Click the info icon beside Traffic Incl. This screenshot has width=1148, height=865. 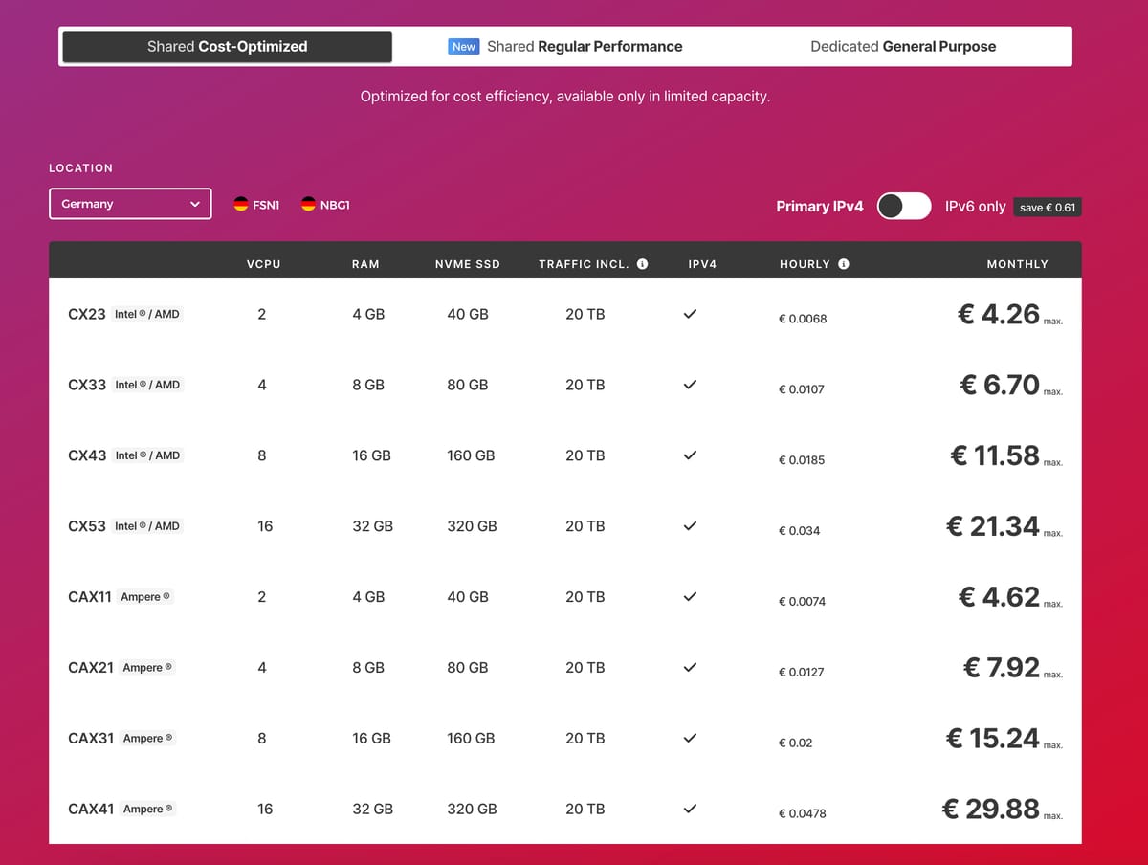coord(643,264)
